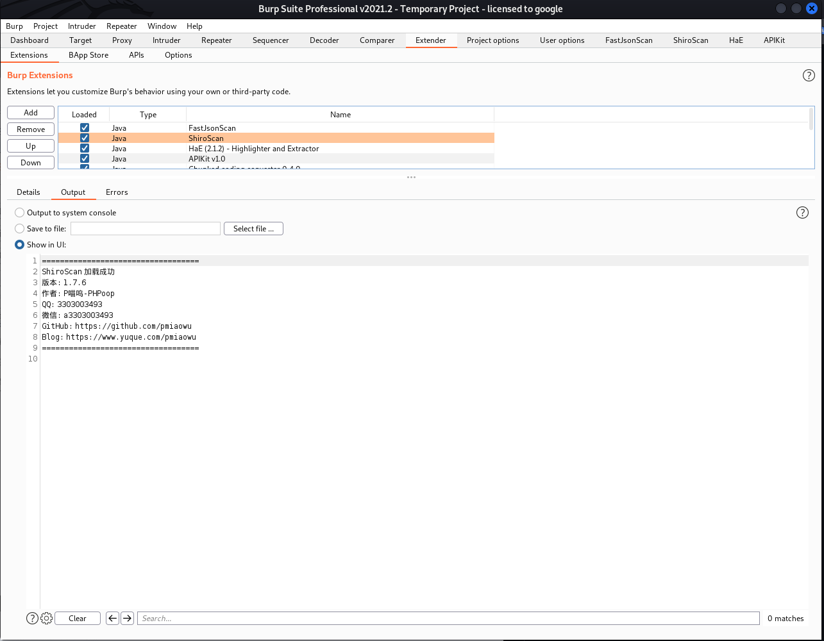The image size is (824, 641).
Task: Show the extension Output tab
Action: point(73,192)
